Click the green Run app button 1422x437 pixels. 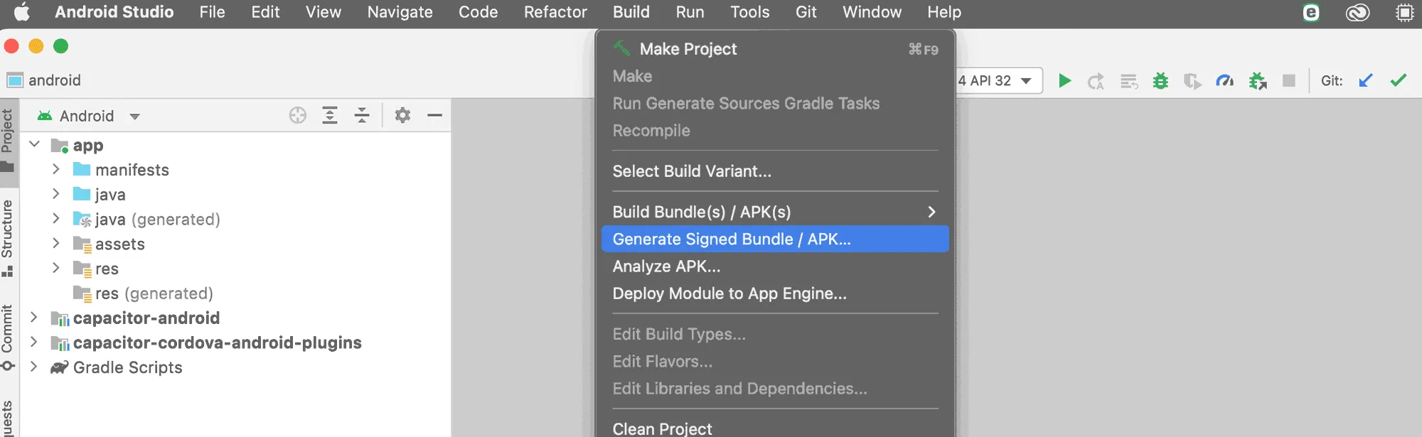coord(1064,81)
